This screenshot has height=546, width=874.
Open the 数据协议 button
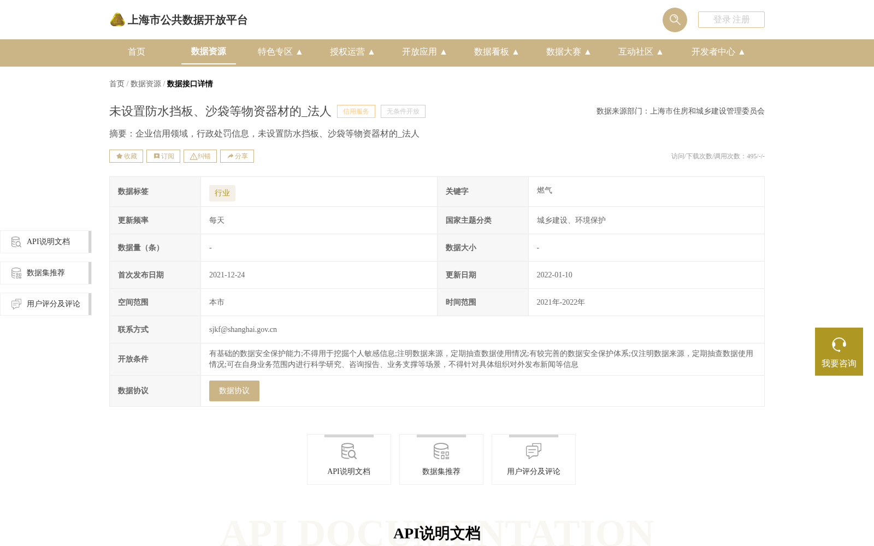(x=234, y=391)
